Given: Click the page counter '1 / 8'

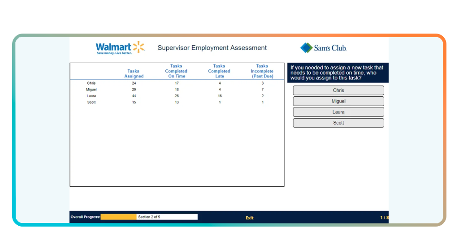Looking at the screenshot, I should pyautogui.click(x=384, y=218).
